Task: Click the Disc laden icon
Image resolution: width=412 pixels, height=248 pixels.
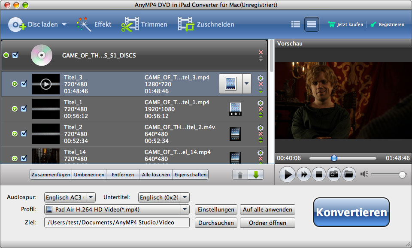Action: point(17,24)
